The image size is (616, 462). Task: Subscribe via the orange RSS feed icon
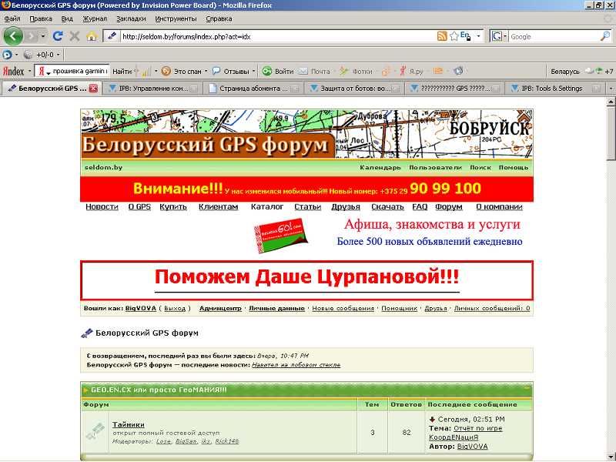(442, 36)
